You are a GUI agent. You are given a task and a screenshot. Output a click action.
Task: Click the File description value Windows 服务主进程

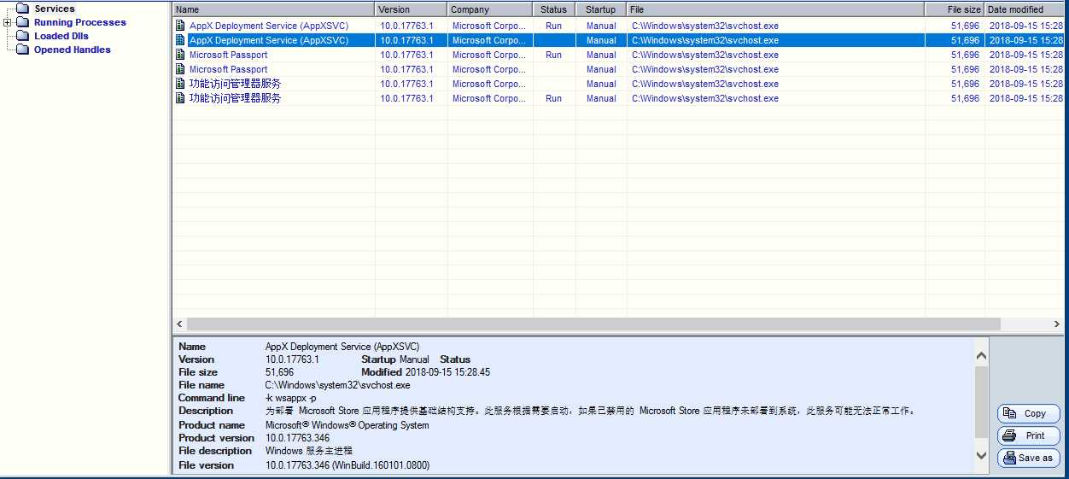(309, 451)
